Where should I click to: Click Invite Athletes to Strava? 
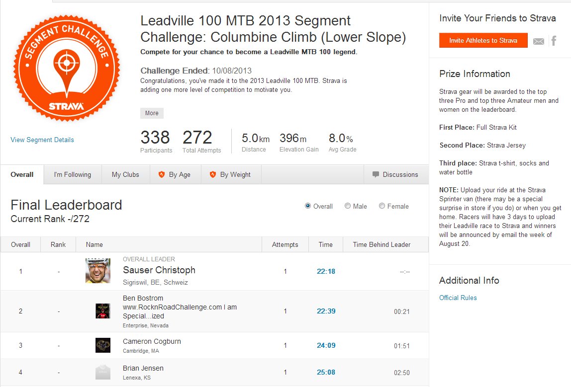coord(483,41)
